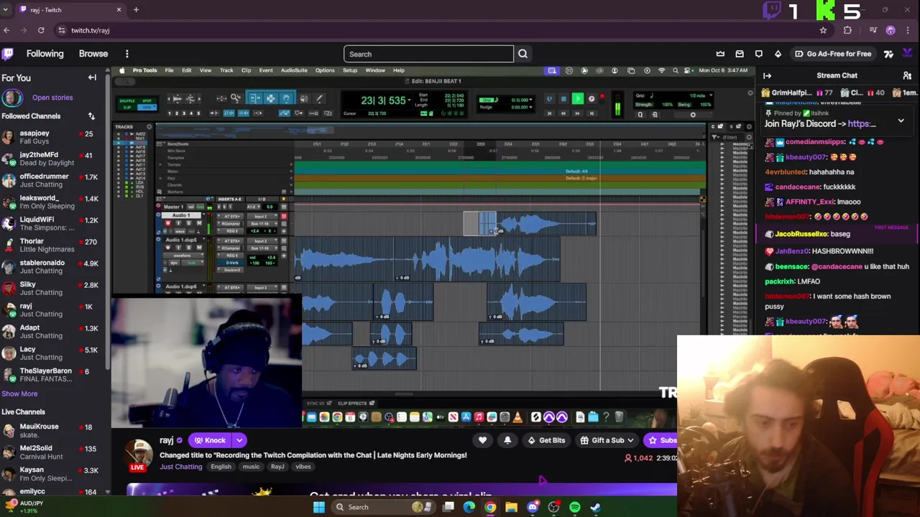Click the green Play transport button

(x=578, y=98)
